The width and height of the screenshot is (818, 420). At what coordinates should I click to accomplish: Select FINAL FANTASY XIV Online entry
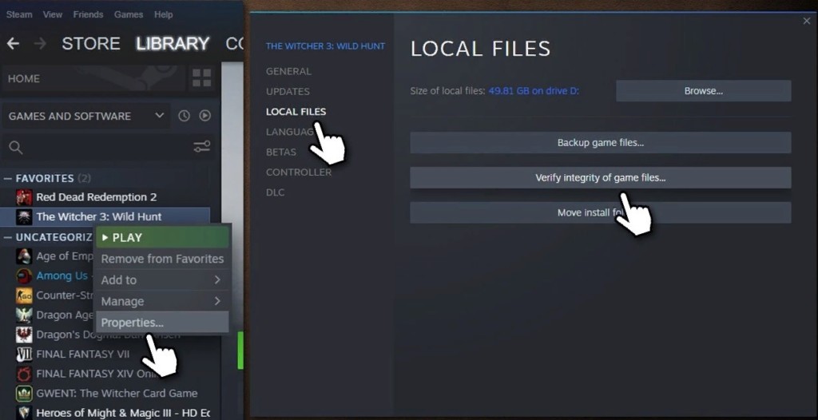click(97, 374)
